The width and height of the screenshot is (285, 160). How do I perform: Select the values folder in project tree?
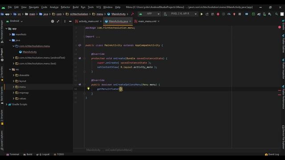point(23,99)
